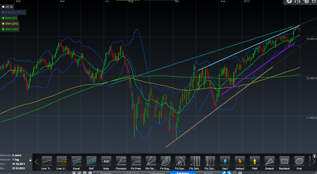Open the Indikatoren tab
Viewport: 317px width, 174px height.
pos(157,173)
